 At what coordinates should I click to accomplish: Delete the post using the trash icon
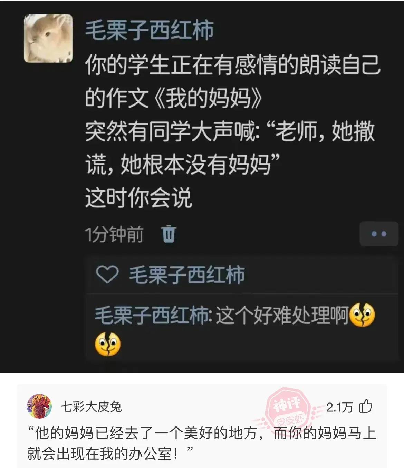pos(169,234)
